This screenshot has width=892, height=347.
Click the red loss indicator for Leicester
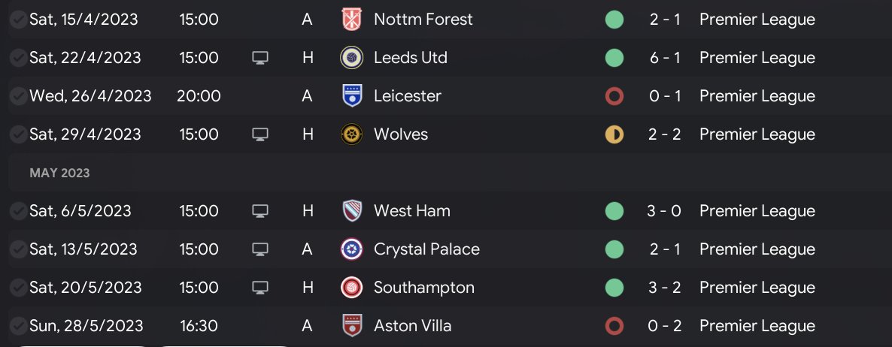[614, 96]
